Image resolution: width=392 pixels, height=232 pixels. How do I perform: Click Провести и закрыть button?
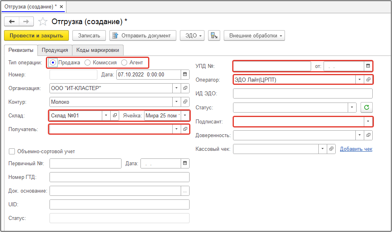[37, 35]
